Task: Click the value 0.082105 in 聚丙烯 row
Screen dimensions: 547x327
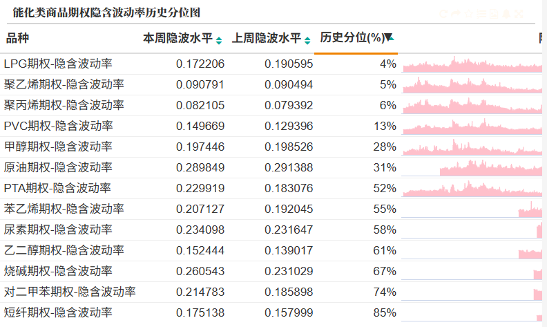Action: (x=200, y=105)
